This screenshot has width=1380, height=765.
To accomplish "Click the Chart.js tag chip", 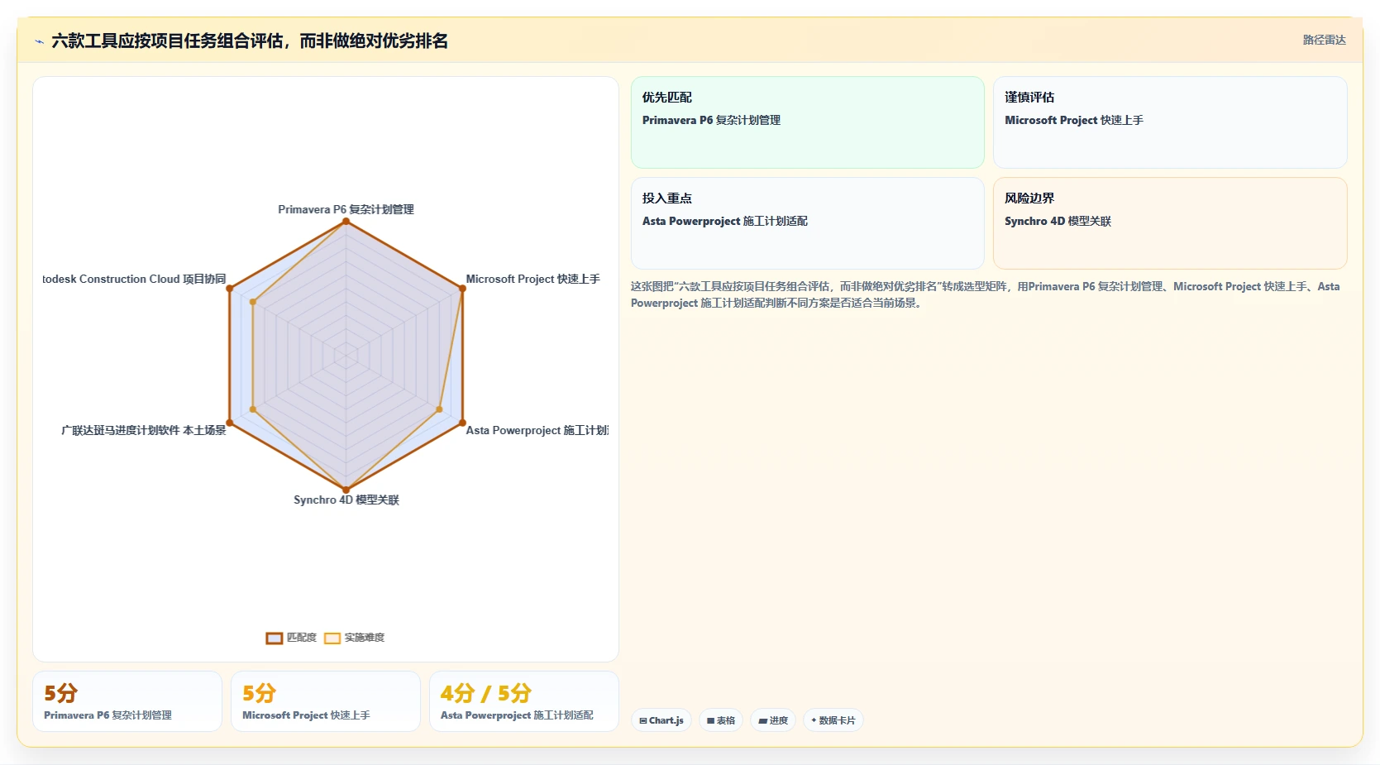I will click(x=661, y=720).
